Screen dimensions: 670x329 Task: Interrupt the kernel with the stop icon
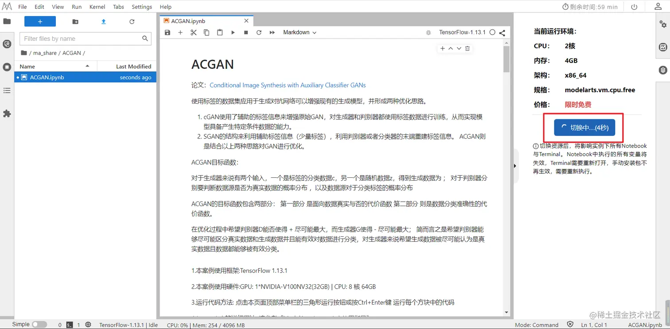pos(246,32)
